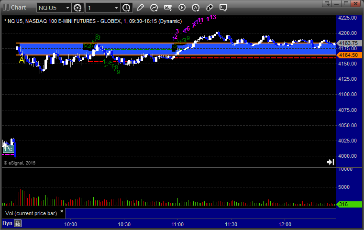Click the current price label 4183.75

coord(349,43)
